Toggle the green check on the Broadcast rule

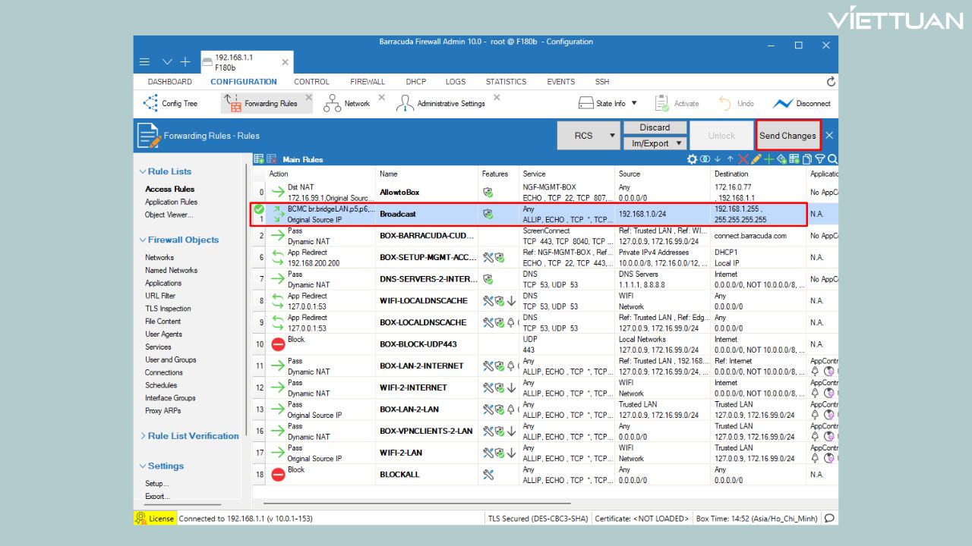pos(259,209)
